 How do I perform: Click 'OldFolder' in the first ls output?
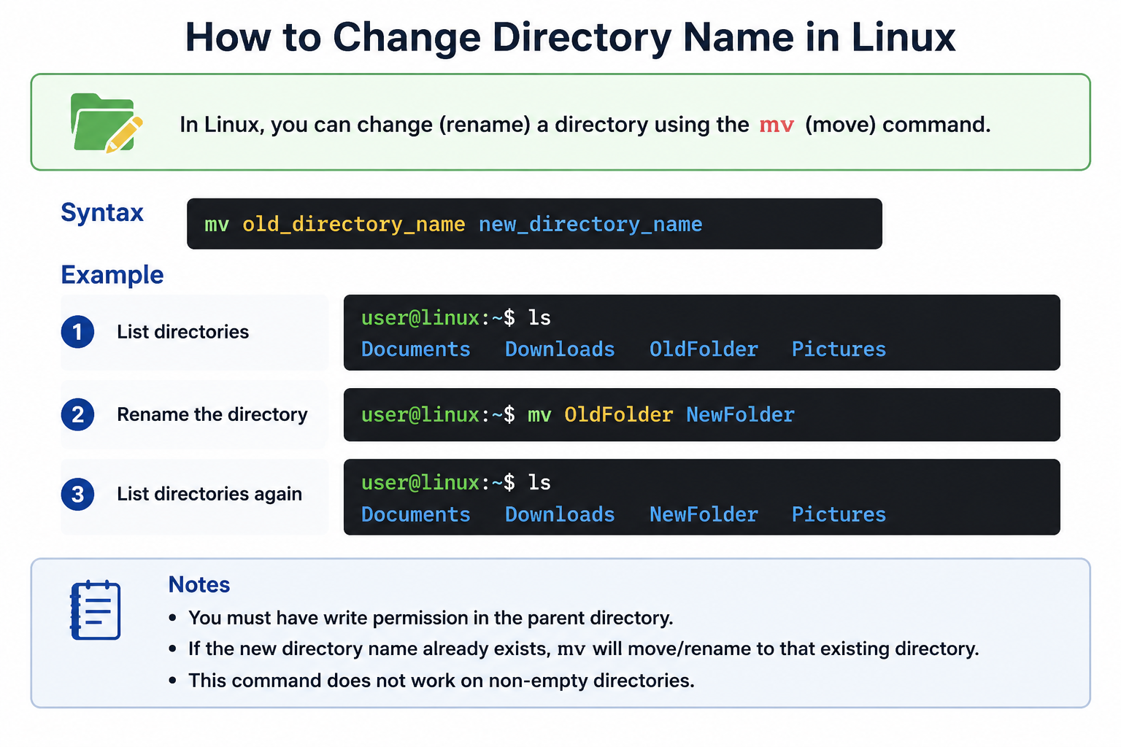tap(704, 349)
